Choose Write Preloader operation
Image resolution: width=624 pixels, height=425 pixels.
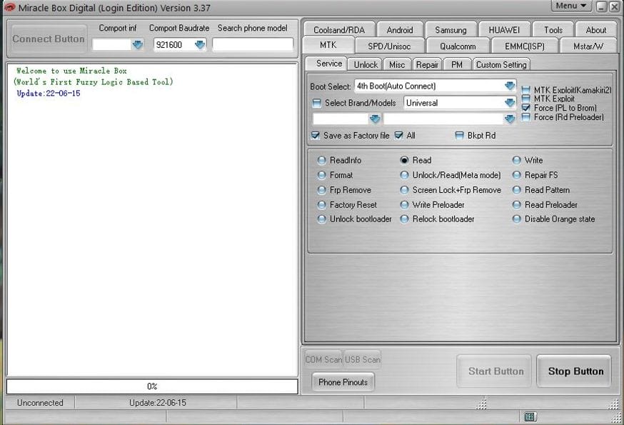[403, 204]
